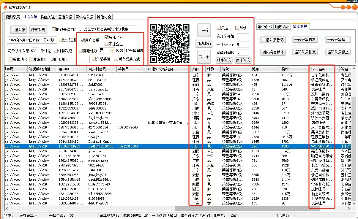The height and width of the screenshot is (219, 358).
Task: Open the 直播采集 tab
Action: pos(65,17)
